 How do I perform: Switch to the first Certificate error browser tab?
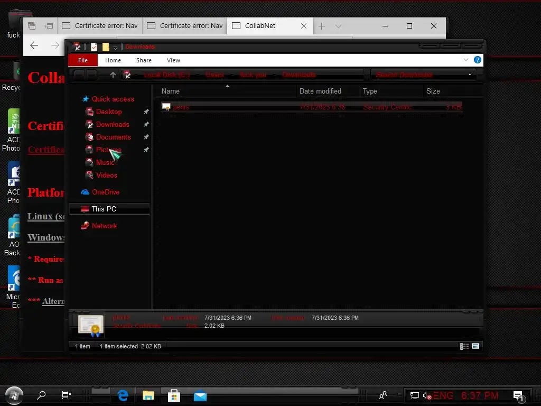coord(100,26)
